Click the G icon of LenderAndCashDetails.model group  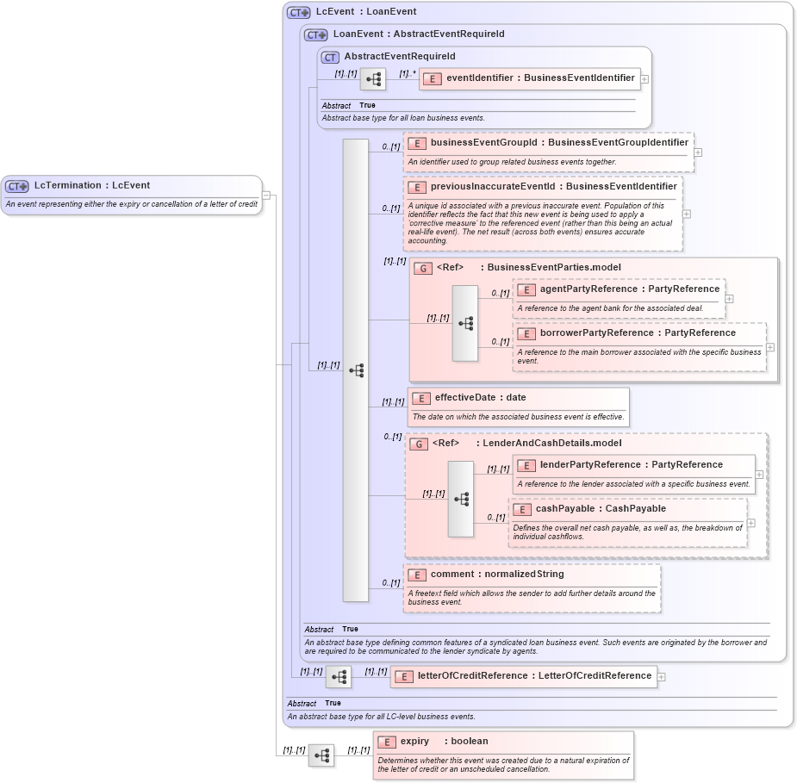coord(423,443)
